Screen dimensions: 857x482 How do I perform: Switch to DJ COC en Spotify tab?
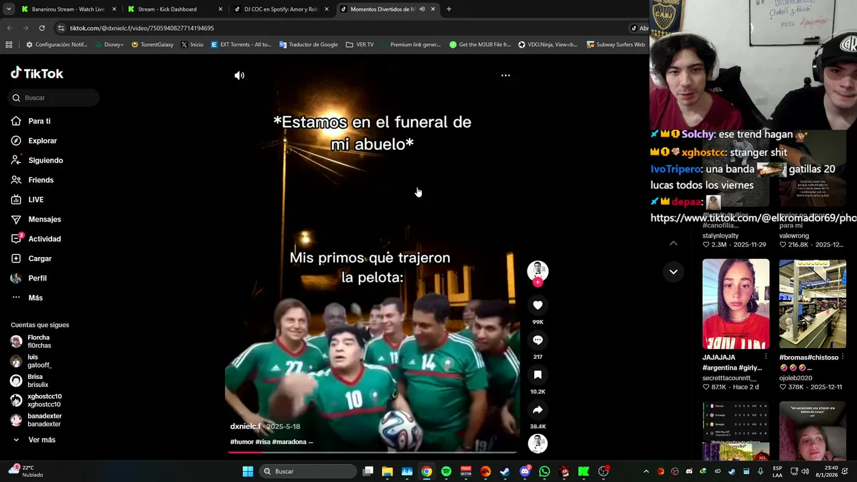coord(281,9)
